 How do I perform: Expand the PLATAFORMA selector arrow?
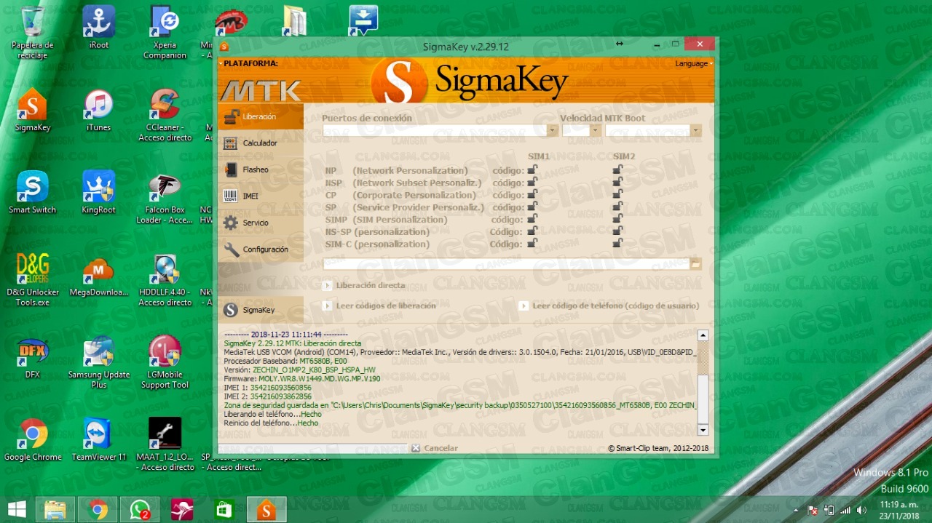pyautogui.click(x=221, y=64)
